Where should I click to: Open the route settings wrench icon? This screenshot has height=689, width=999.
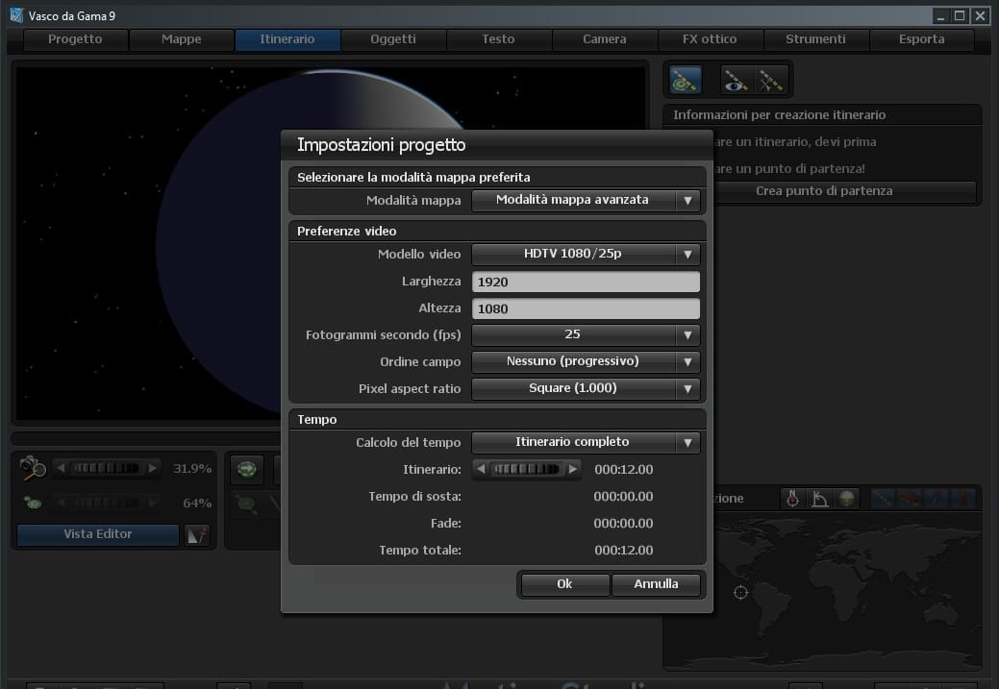[770, 80]
